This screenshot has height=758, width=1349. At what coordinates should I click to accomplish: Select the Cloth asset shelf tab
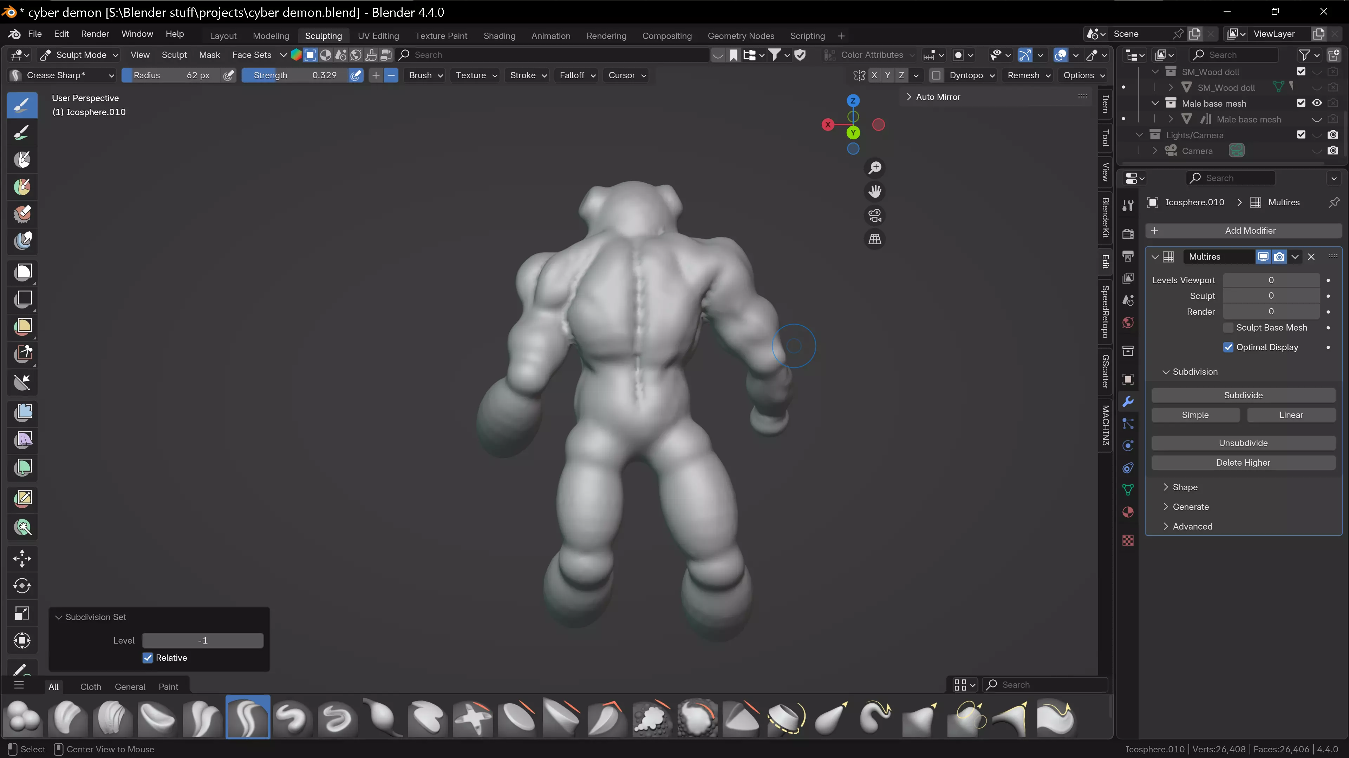(x=91, y=686)
